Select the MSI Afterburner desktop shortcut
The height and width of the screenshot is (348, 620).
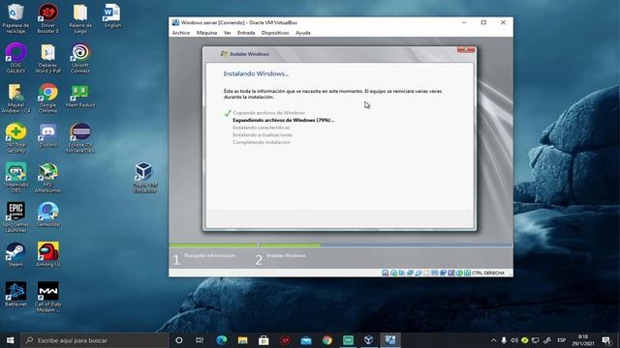[48, 178]
